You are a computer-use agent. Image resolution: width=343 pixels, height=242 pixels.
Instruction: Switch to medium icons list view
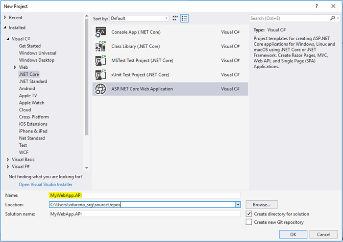click(x=184, y=19)
